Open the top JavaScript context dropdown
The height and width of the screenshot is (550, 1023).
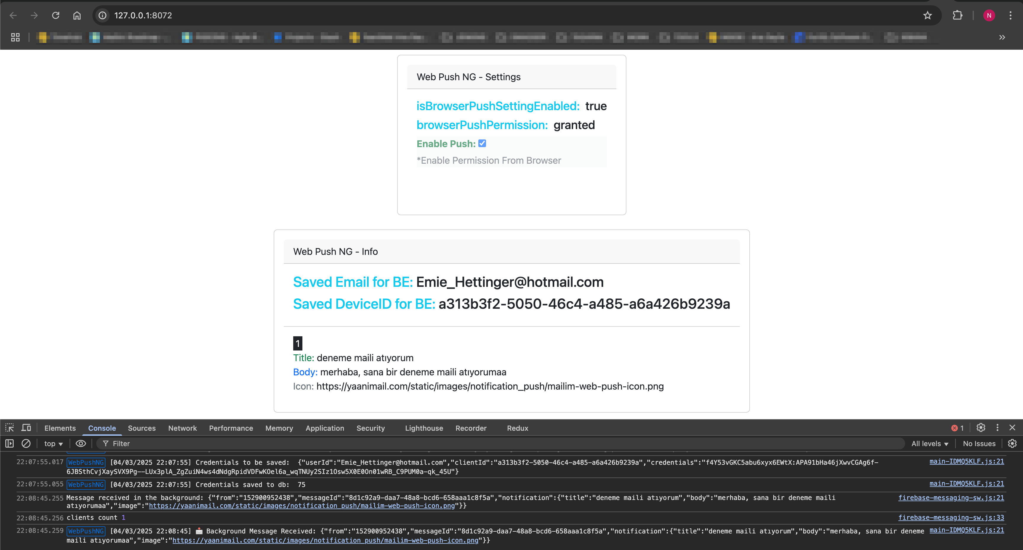[53, 444]
